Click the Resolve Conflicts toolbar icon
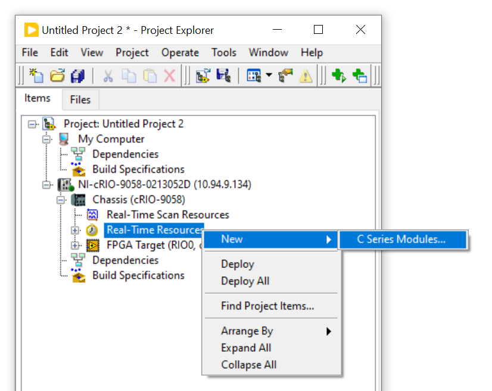Screen dimensions: 492x391 [x=285, y=75]
